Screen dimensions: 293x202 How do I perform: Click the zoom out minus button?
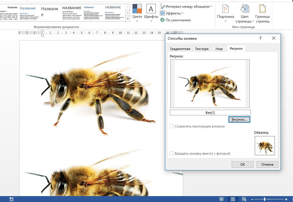point(252,199)
